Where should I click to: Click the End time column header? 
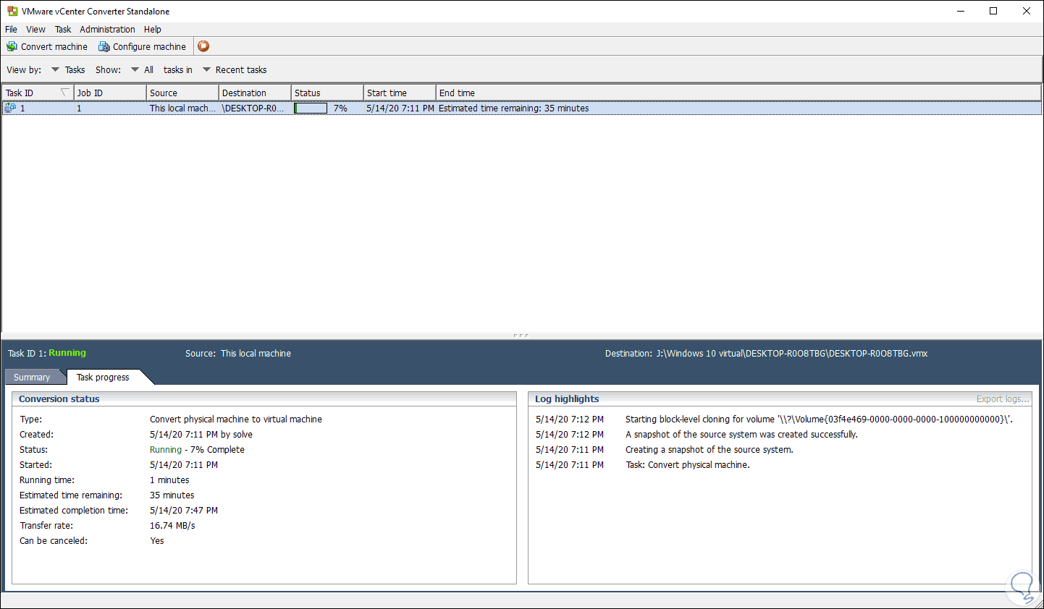[x=738, y=93]
